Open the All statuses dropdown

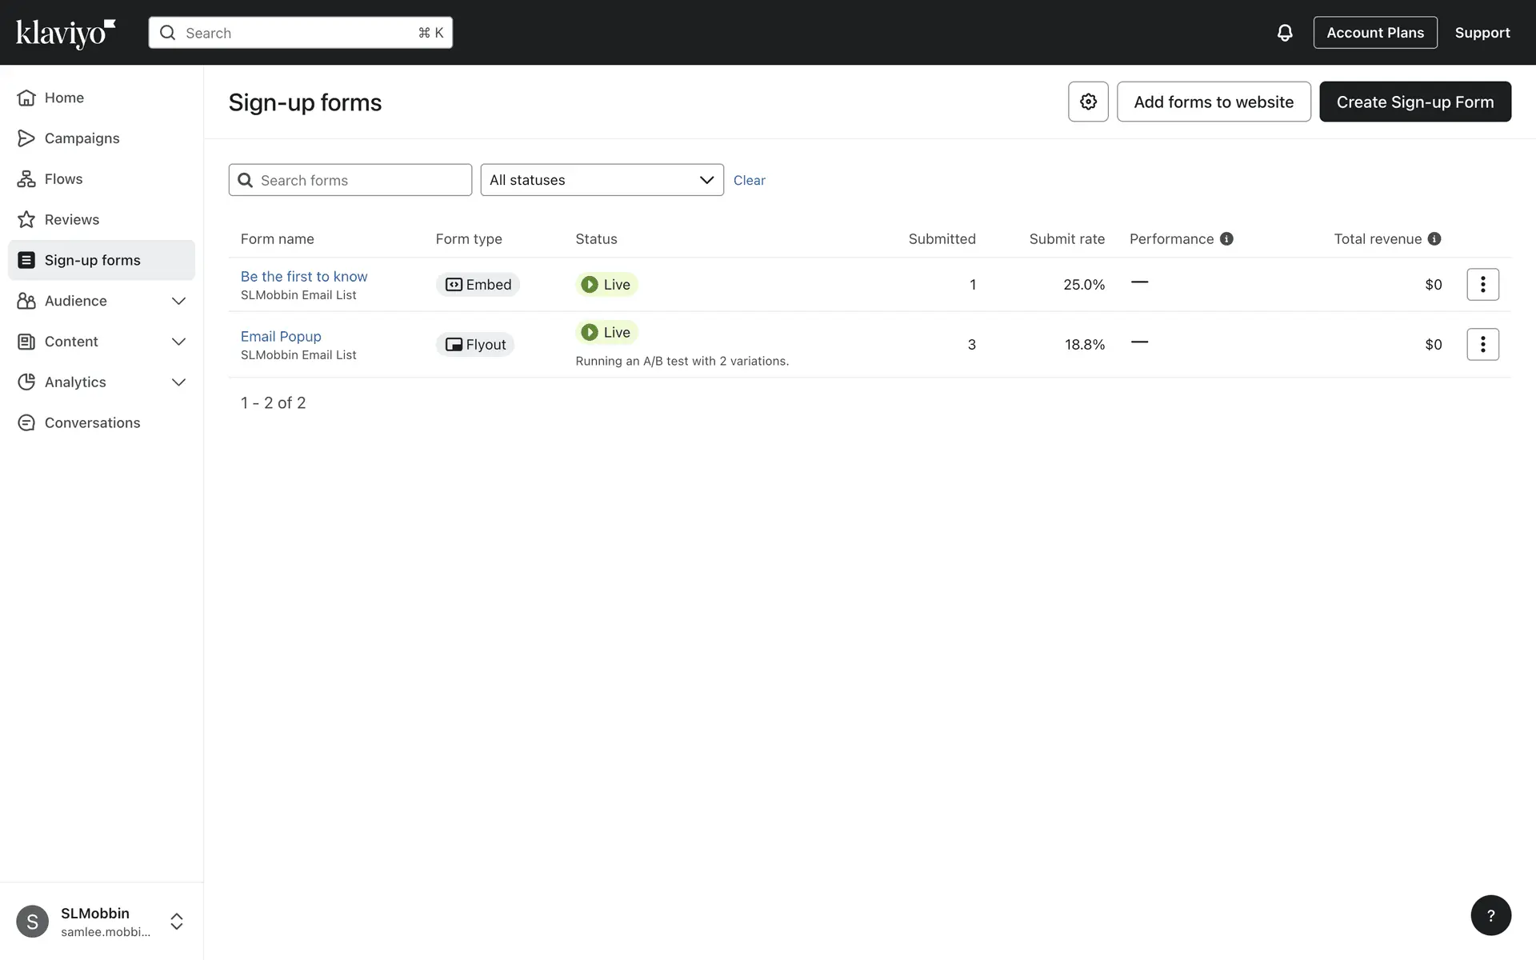coord(602,180)
